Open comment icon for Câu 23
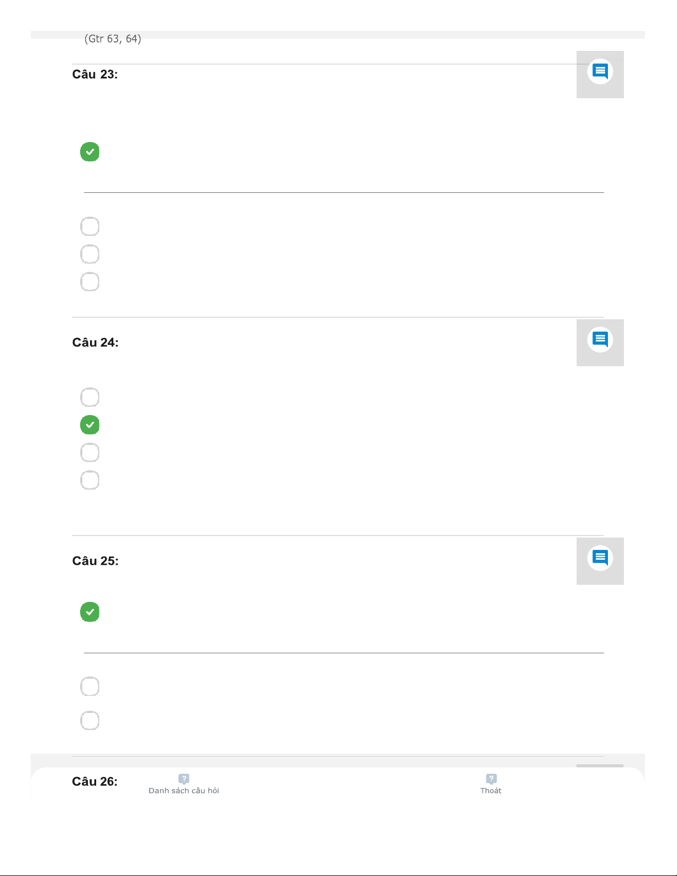This screenshot has height=876, width=677. tap(600, 72)
